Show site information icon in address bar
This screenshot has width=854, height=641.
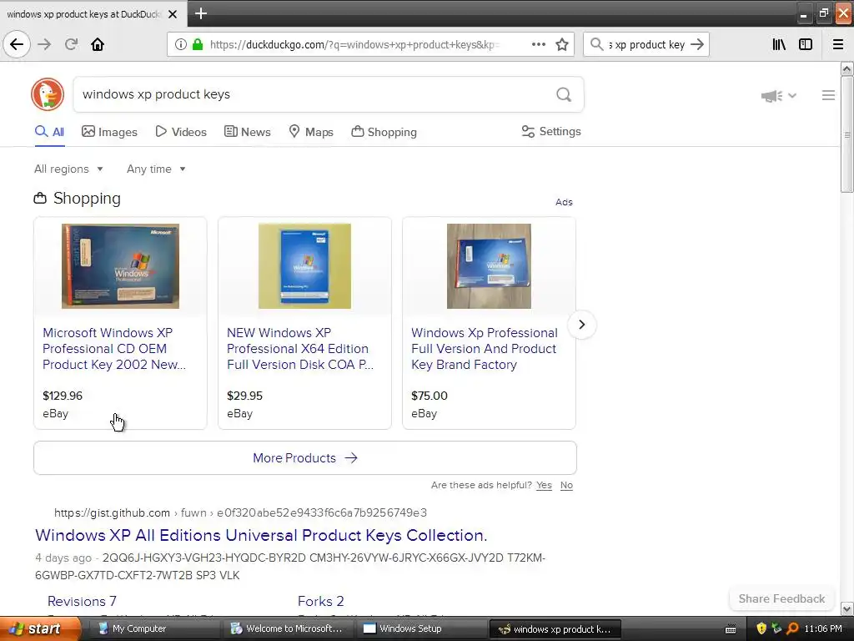tap(180, 44)
